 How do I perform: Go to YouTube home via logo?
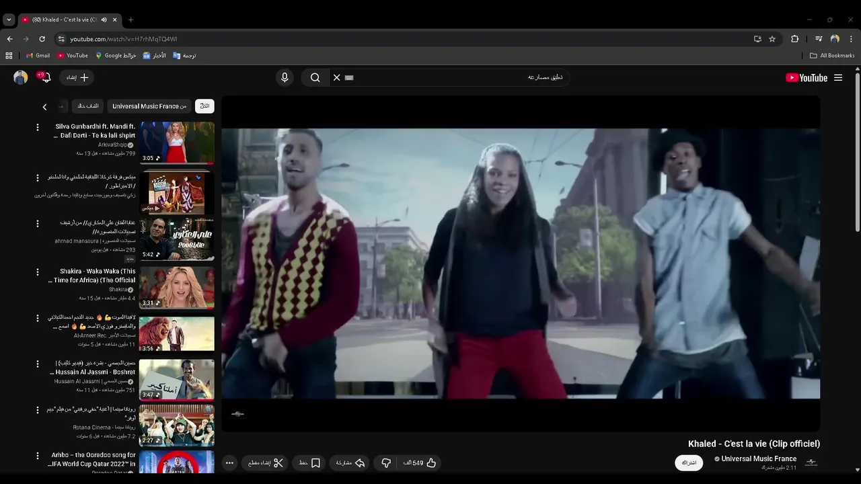point(807,77)
